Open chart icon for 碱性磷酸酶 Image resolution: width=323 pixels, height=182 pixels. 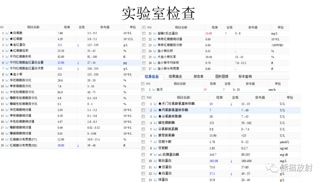pos(155,123)
